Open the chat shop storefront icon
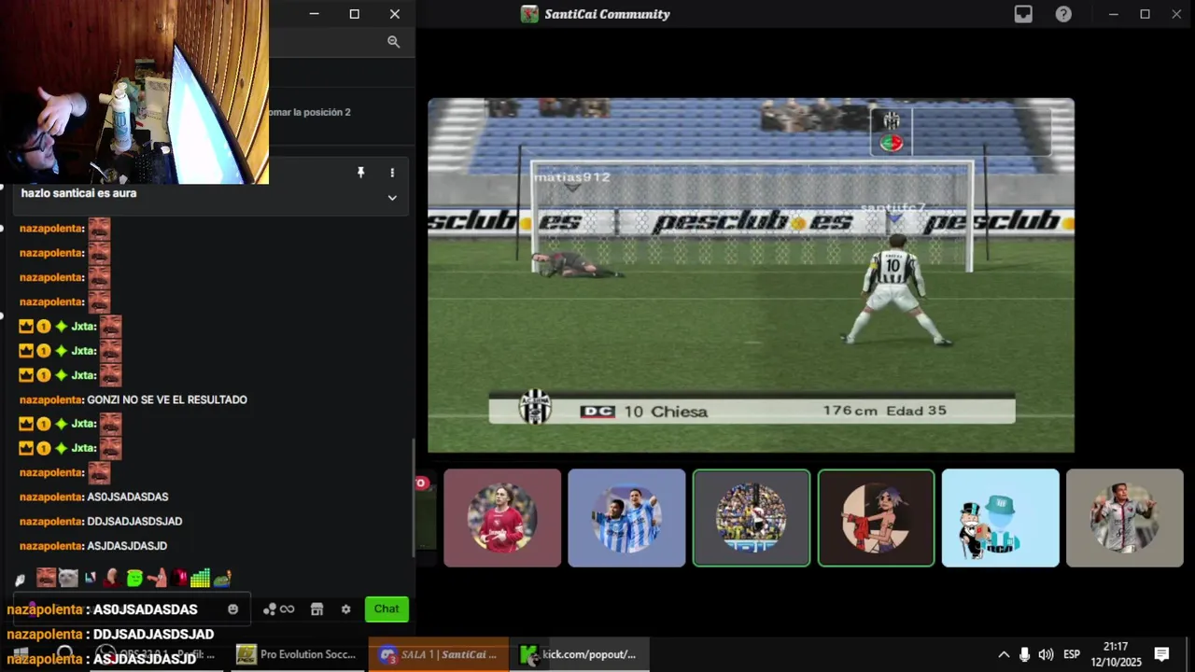This screenshot has height=672, width=1195. [x=316, y=609]
